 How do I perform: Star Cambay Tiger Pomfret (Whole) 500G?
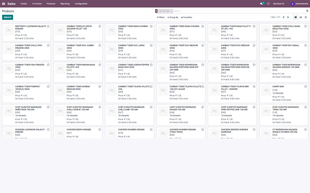48,87
